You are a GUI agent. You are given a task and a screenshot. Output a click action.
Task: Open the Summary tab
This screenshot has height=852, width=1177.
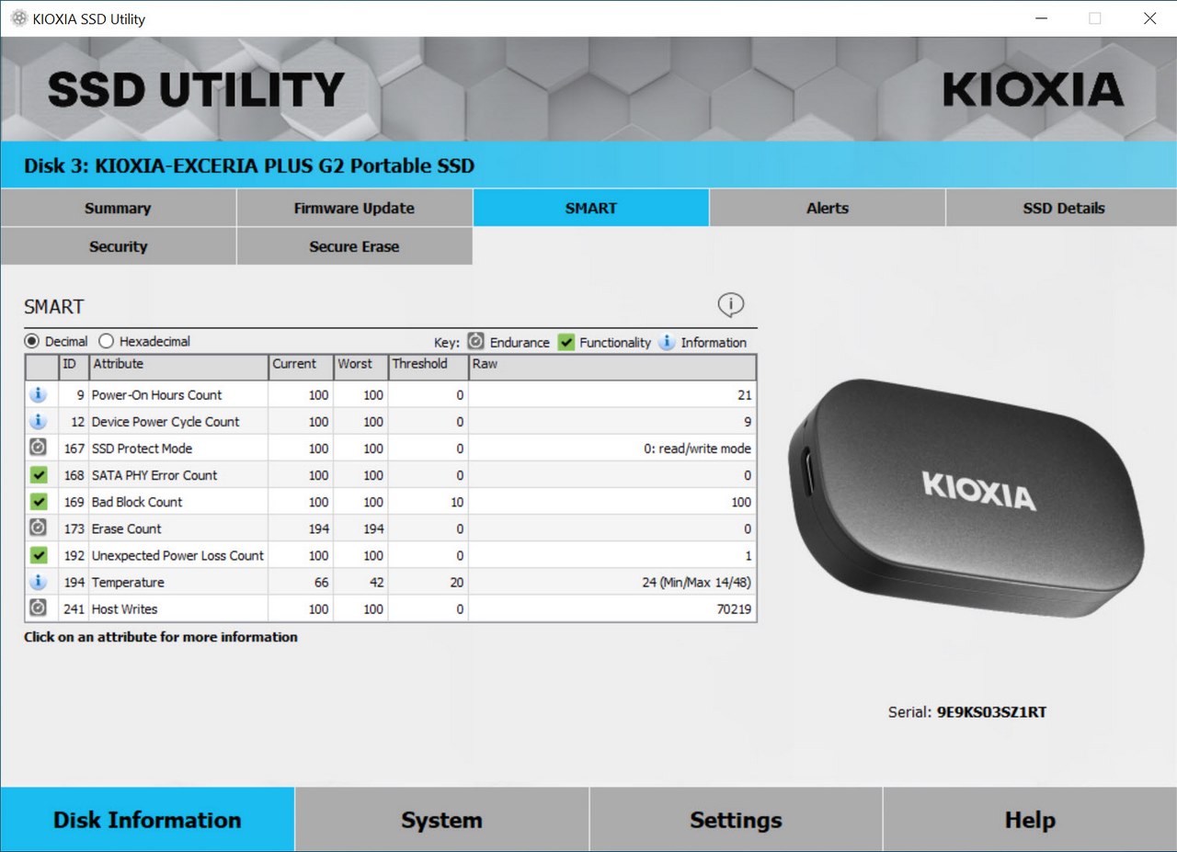pos(118,208)
